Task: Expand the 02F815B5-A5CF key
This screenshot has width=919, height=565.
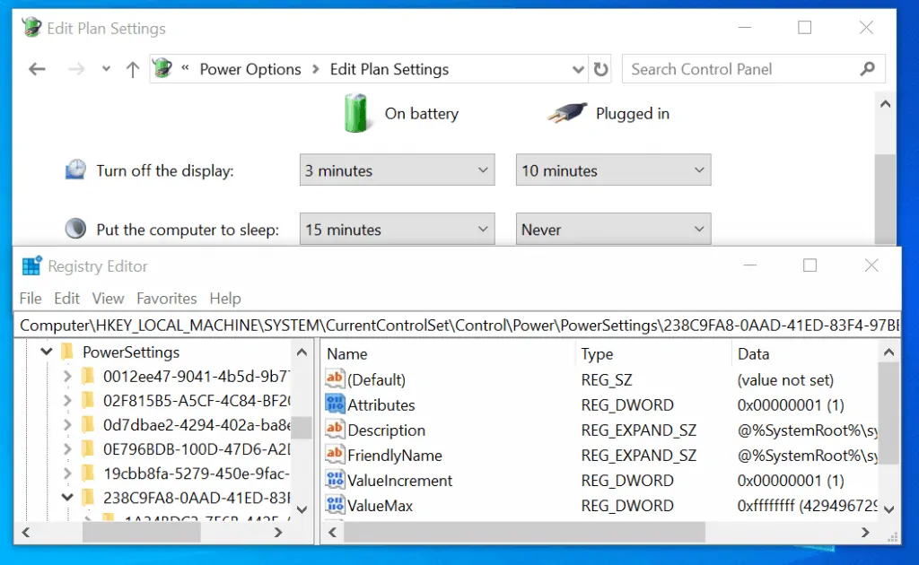Action: point(66,401)
